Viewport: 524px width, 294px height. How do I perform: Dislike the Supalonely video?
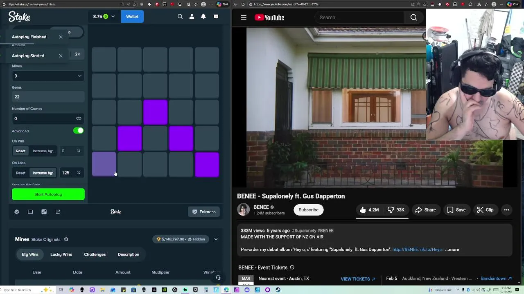[396, 210]
